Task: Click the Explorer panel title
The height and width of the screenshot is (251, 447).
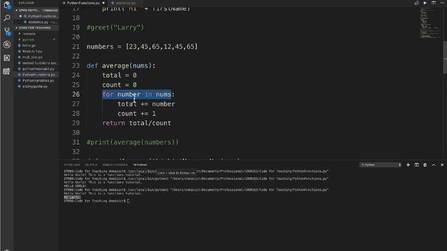Action: click(27, 3)
